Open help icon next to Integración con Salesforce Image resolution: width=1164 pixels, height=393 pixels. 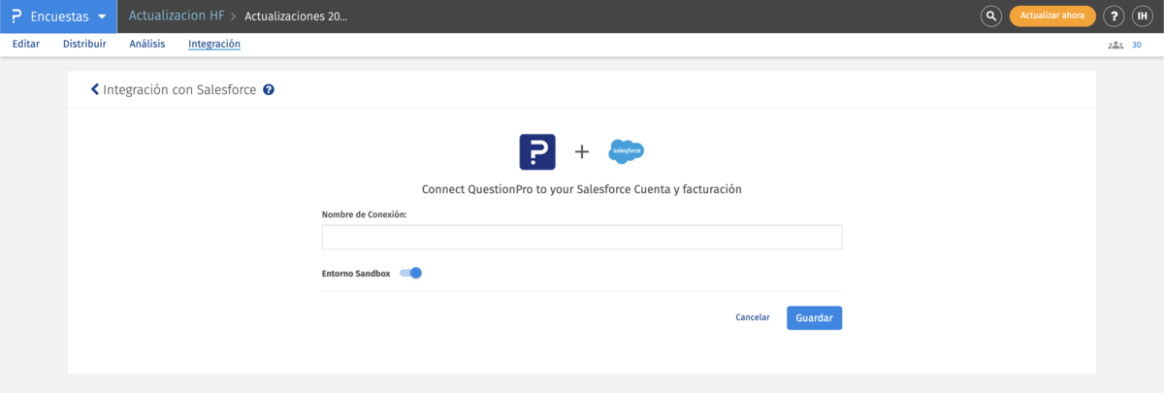(269, 89)
